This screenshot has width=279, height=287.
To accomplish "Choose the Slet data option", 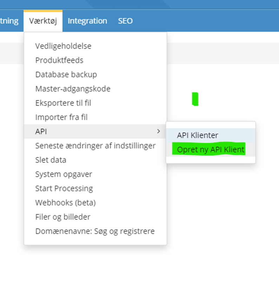I will coord(51,160).
